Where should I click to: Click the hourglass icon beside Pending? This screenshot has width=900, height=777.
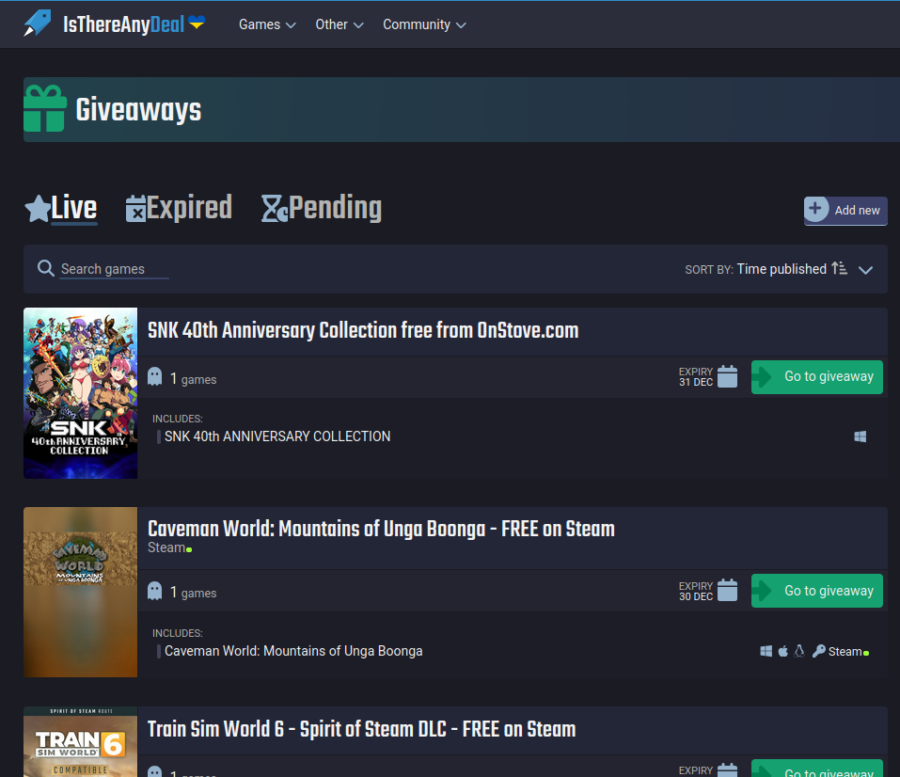[275, 209]
